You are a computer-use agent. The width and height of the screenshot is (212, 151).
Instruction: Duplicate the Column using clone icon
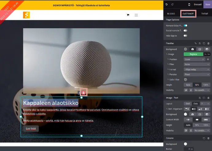click(204, 138)
